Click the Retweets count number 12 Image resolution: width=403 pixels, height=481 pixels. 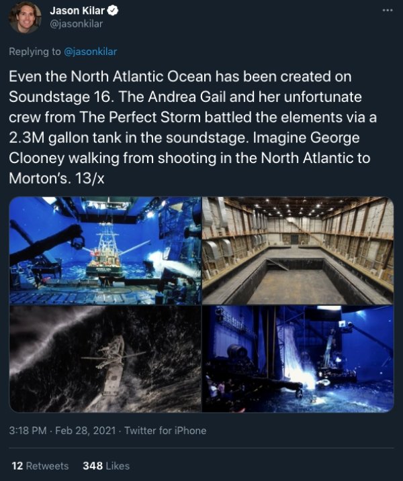pyautogui.click(x=17, y=466)
